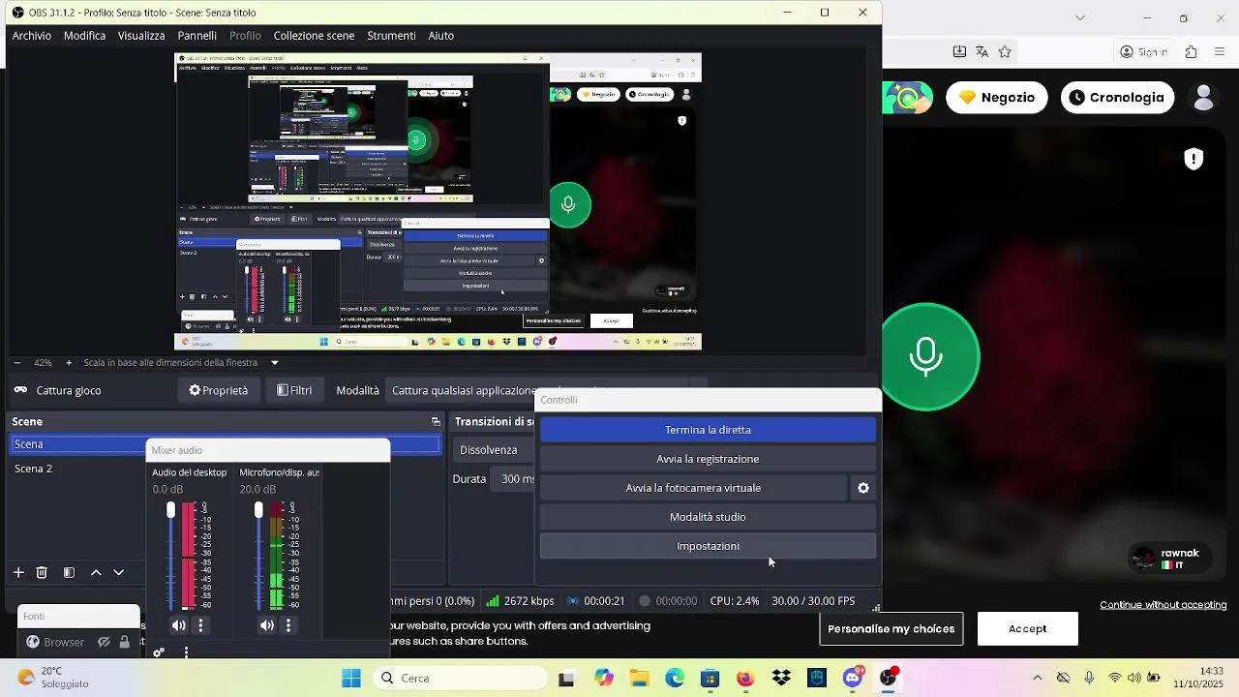The width and height of the screenshot is (1239, 697).
Task: Open the Aiuto menu
Action: pos(440,35)
